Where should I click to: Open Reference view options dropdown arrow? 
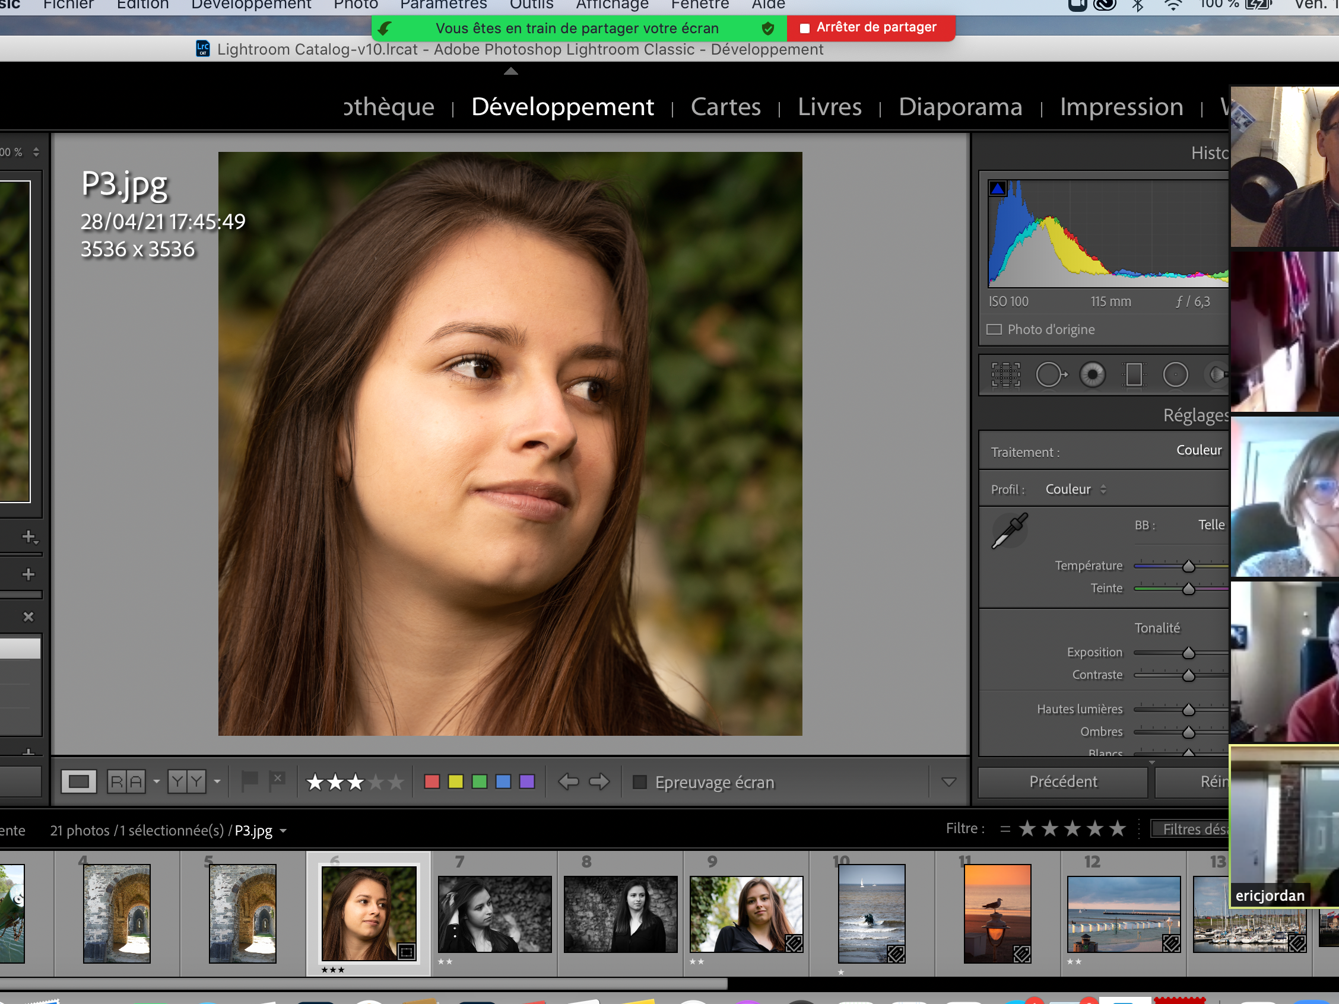[x=157, y=782]
